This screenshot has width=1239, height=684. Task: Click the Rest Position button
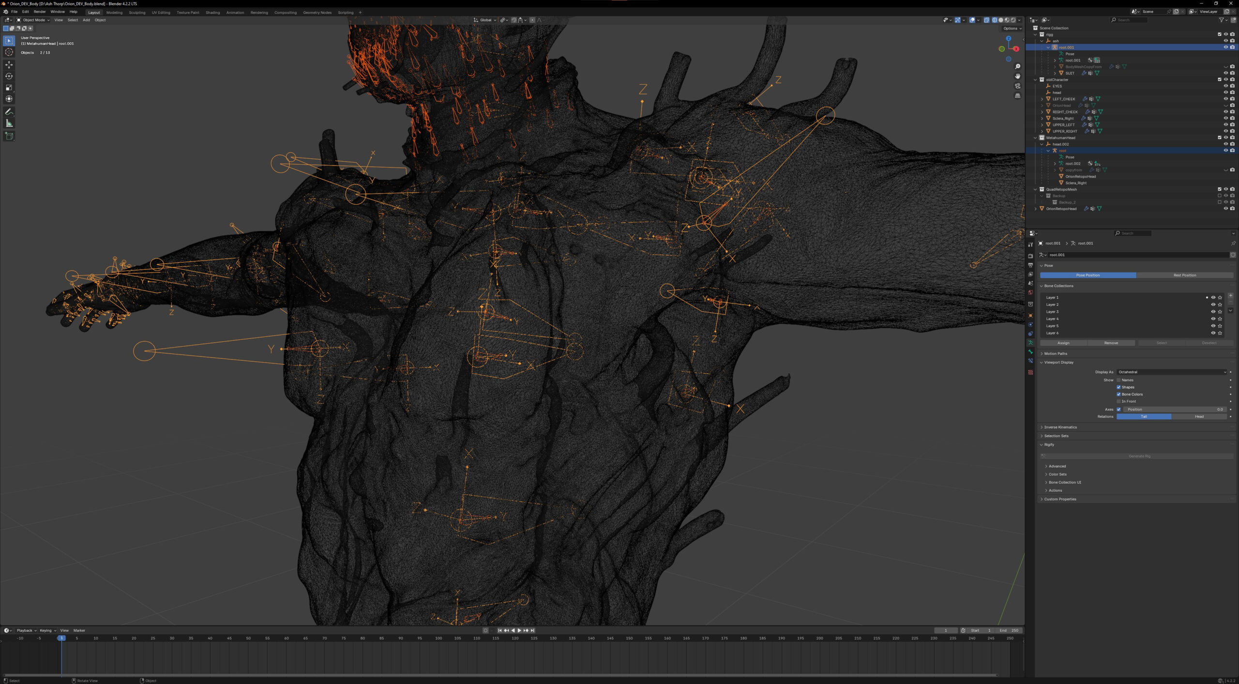pyautogui.click(x=1184, y=275)
